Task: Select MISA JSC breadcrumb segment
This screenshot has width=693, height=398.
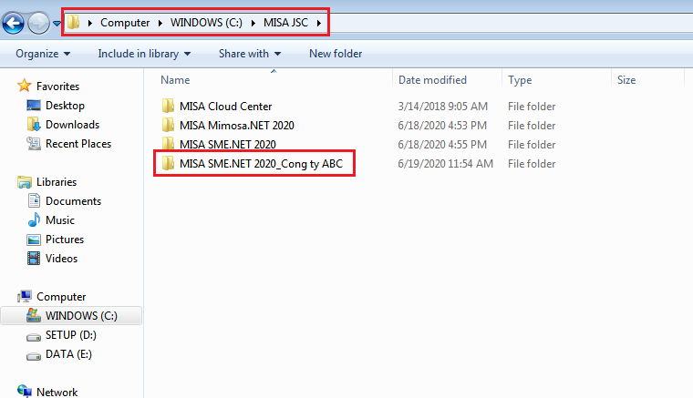Action: [285, 23]
